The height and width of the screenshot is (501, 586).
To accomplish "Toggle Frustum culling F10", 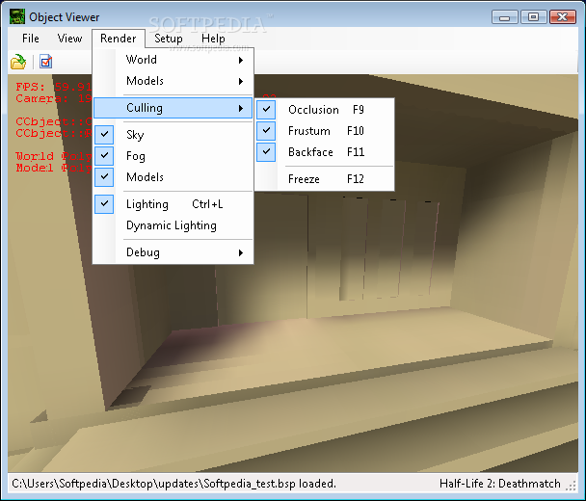I will click(x=325, y=131).
